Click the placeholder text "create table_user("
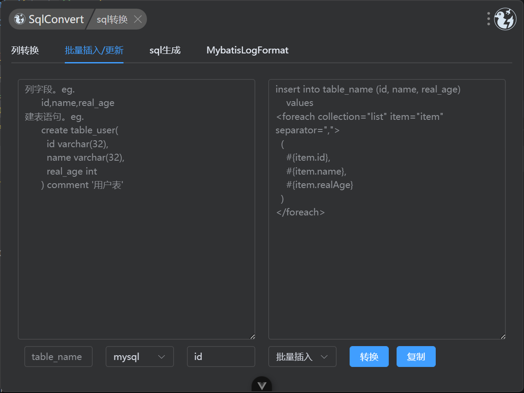 (x=80, y=130)
